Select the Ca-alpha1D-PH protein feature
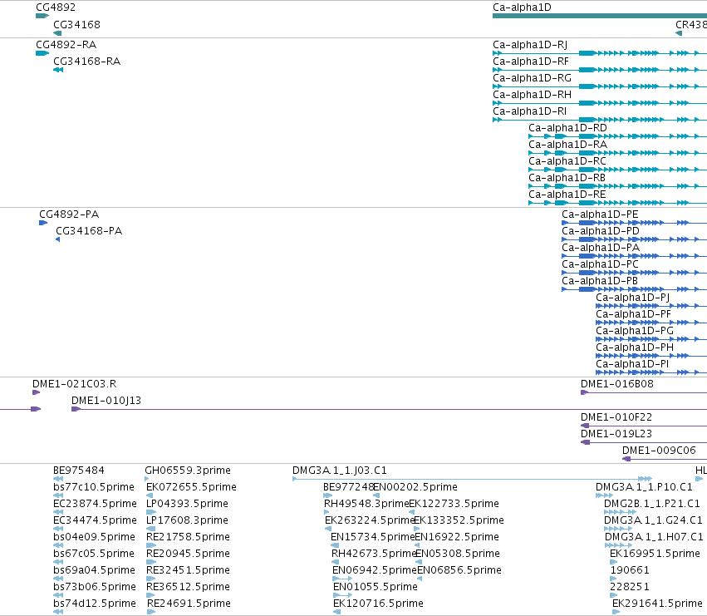The height and width of the screenshot is (616, 707). 651,356
